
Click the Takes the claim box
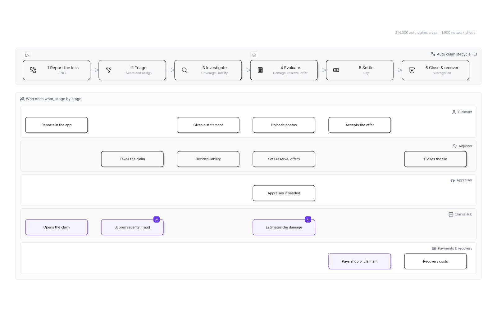pos(132,159)
